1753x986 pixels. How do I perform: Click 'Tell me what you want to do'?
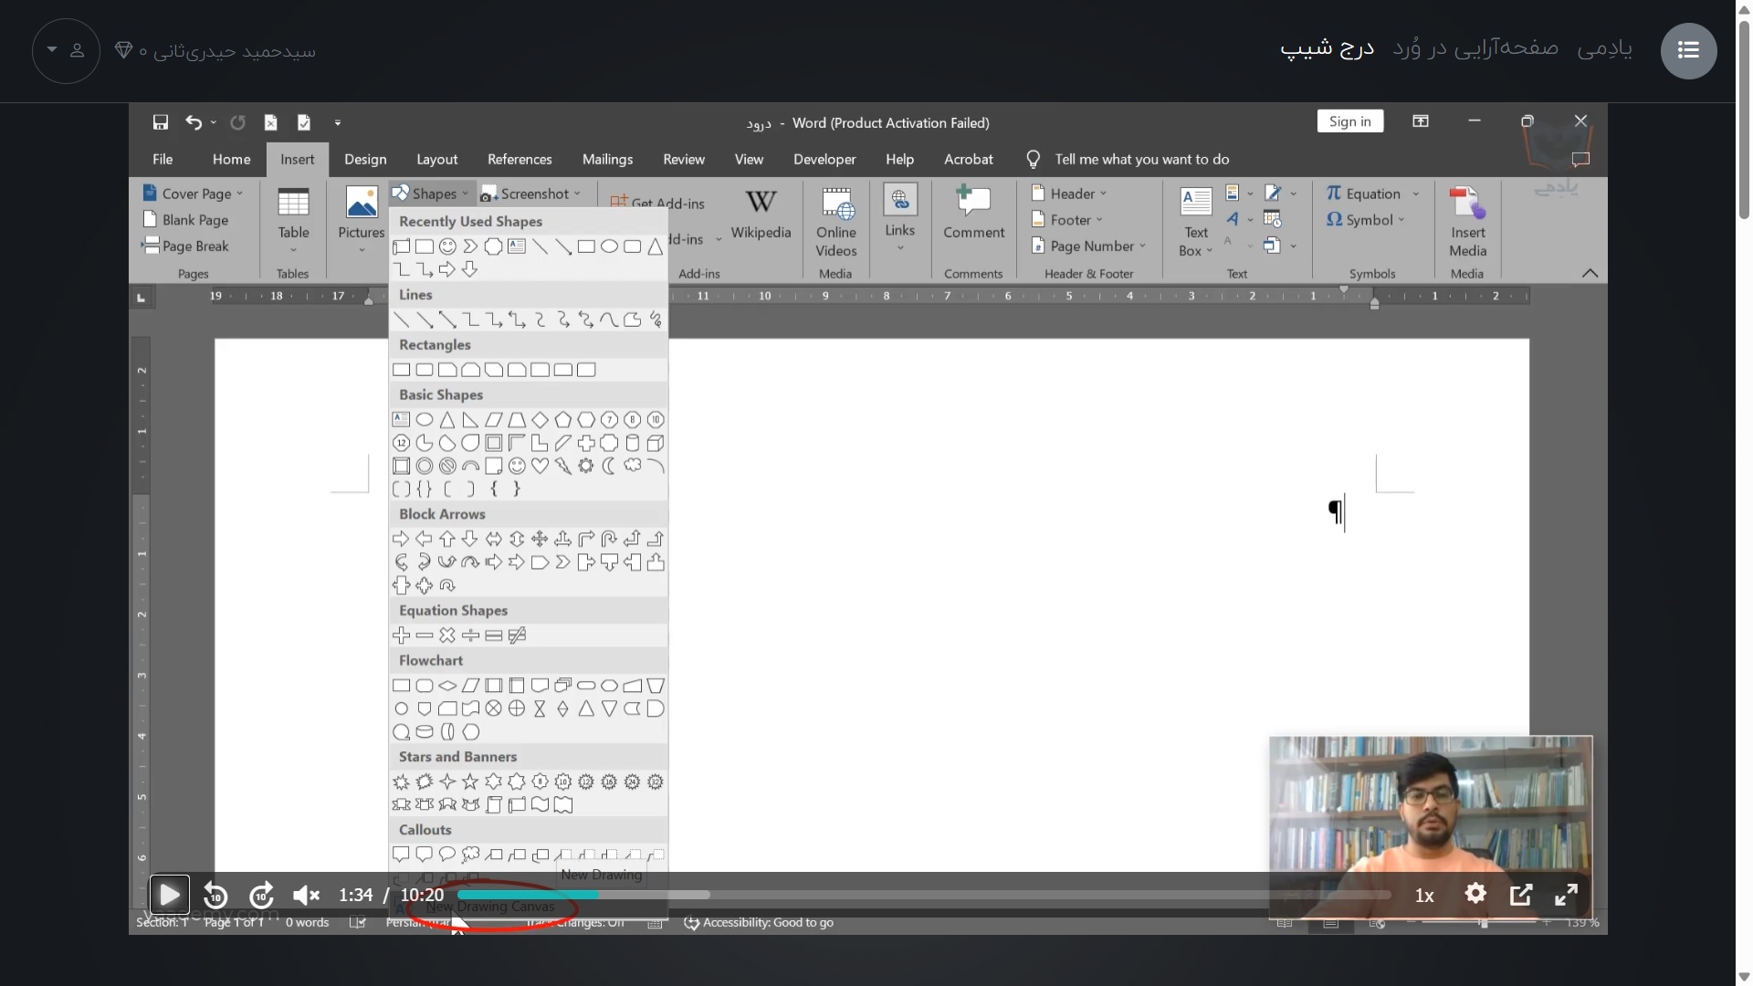[1143, 159]
